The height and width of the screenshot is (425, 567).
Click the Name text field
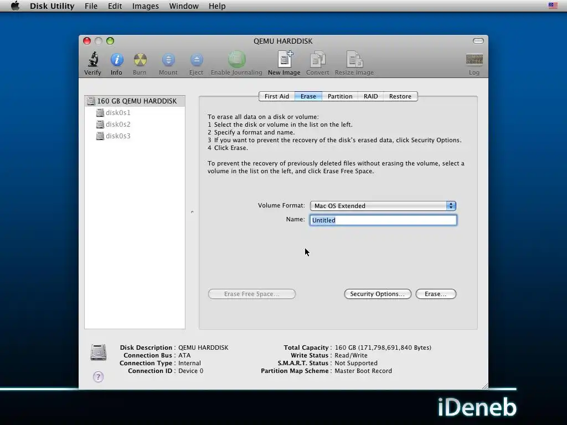[x=383, y=220]
